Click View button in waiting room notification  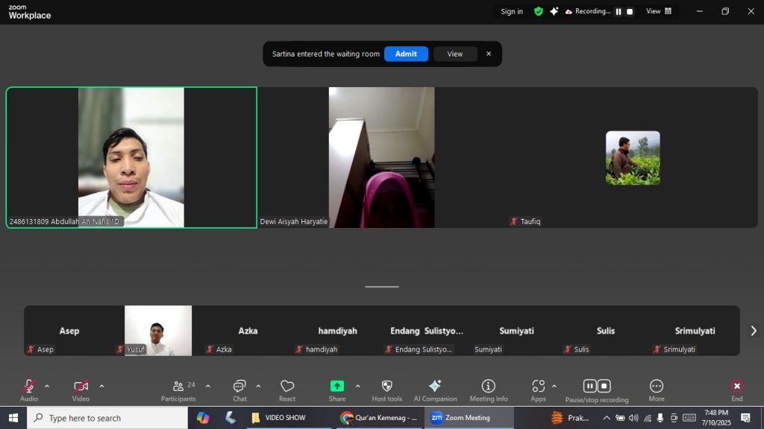[x=455, y=54]
